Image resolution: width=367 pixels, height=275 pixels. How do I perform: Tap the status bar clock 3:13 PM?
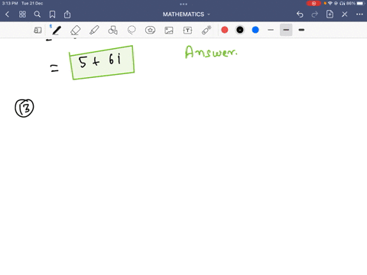pos(10,3)
